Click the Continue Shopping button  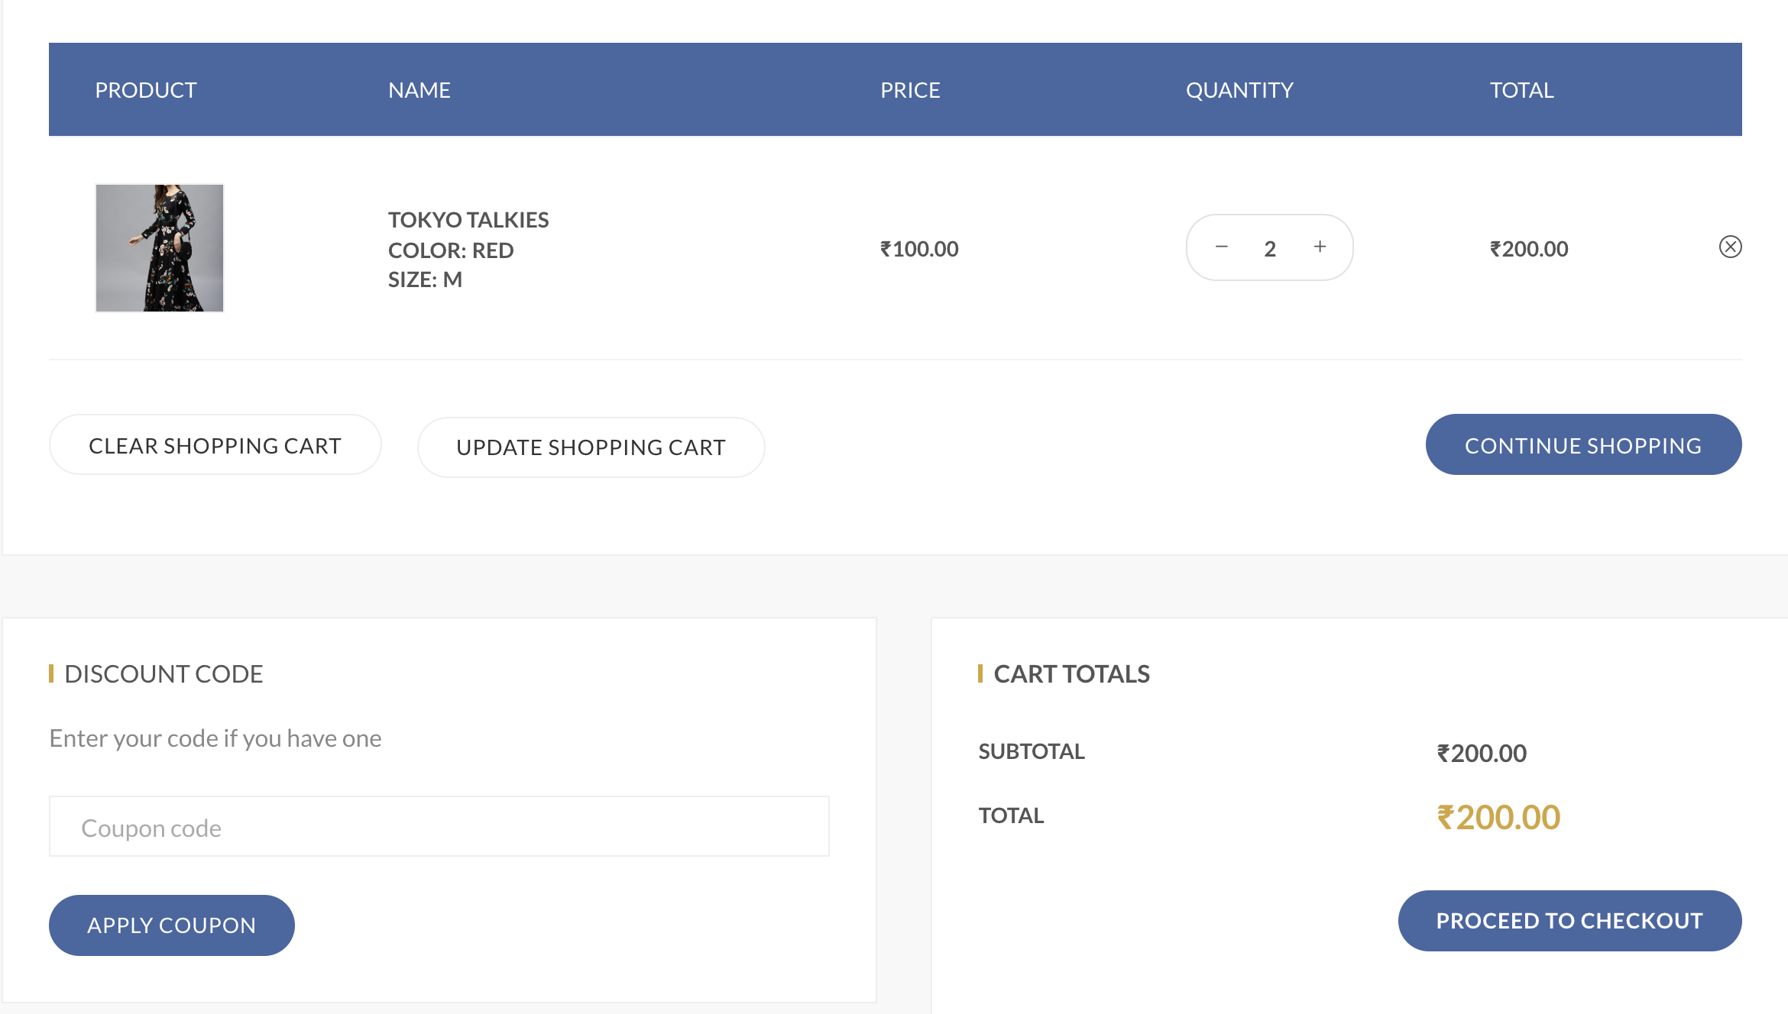[x=1583, y=445]
